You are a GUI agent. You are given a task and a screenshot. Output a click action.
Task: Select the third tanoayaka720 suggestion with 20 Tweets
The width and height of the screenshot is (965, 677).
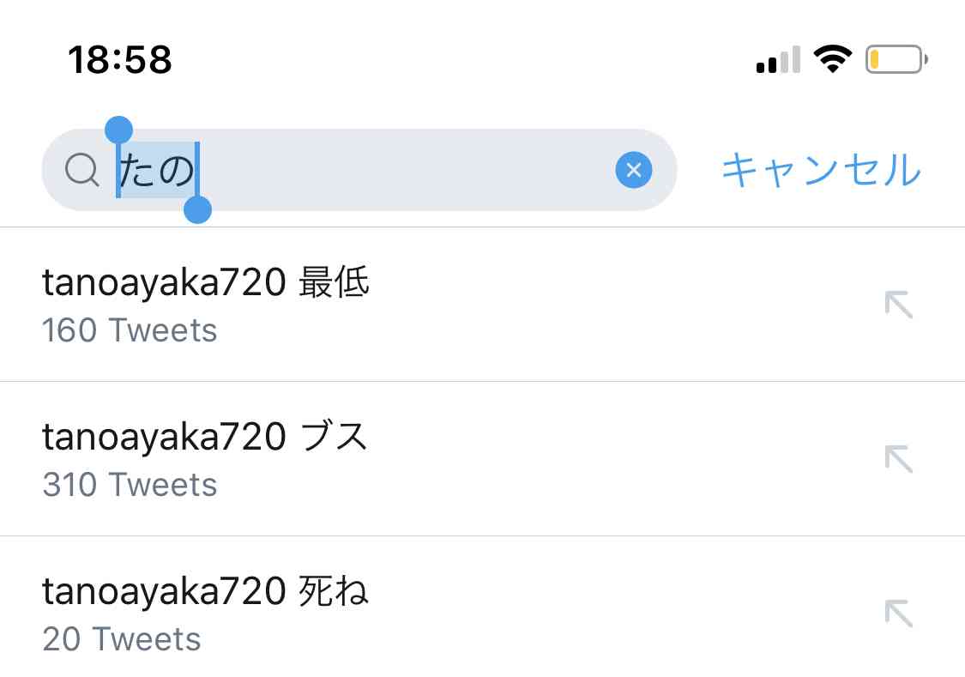click(x=482, y=607)
